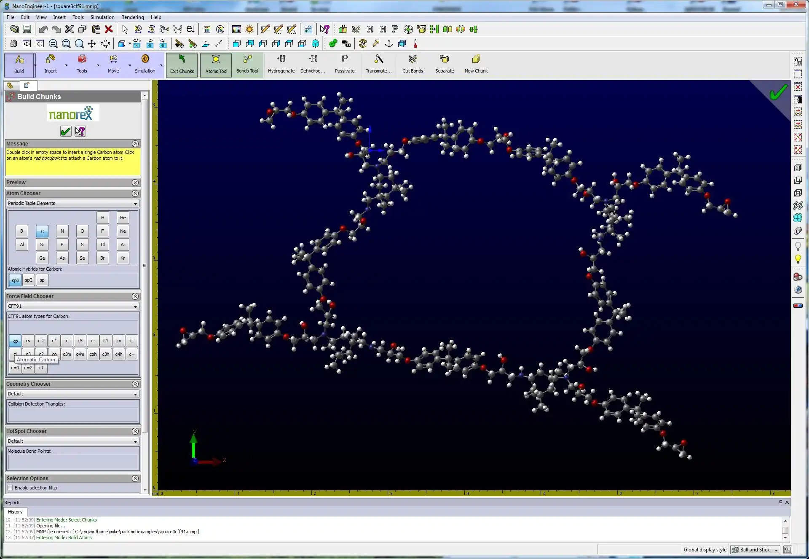Open the Rendering menu
The width and height of the screenshot is (809, 559).
[132, 16]
